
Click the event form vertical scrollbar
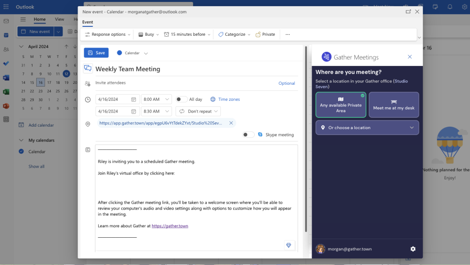click(x=306, y=139)
